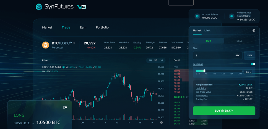
Task: Click the V3 version badge
Action: coord(82,7)
